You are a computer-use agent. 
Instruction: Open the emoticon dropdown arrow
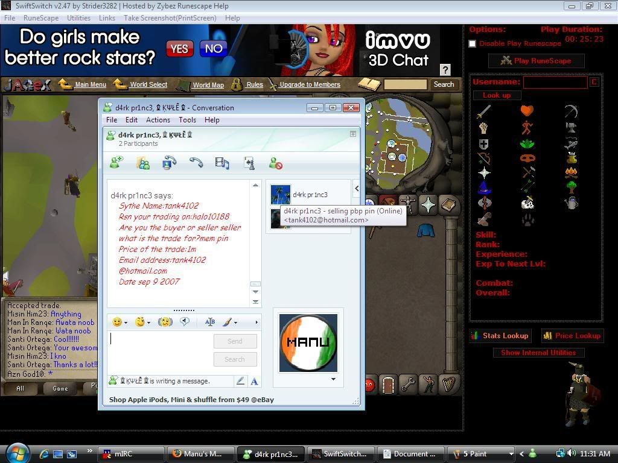pos(126,323)
